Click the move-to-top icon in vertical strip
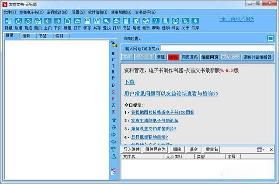 pos(113,149)
